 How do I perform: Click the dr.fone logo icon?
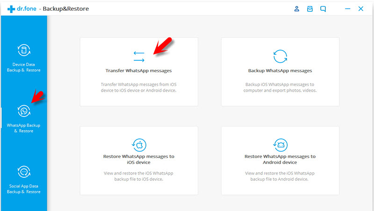[11, 9]
